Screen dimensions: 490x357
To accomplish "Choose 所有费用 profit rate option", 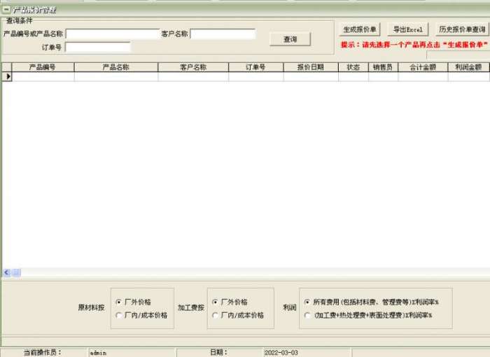I will (307, 302).
